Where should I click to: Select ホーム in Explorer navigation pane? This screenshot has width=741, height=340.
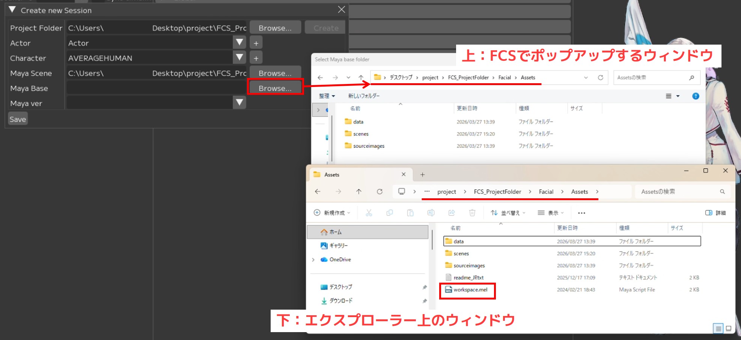click(335, 232)
